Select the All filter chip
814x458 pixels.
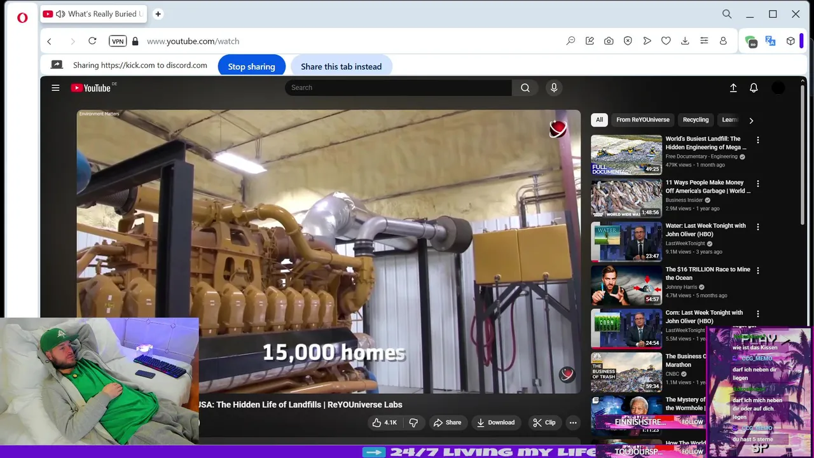599,120
